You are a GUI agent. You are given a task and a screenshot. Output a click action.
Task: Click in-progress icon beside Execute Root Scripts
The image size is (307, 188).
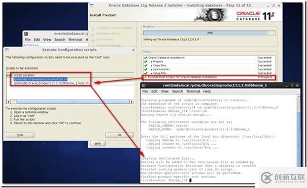[145, 77]
